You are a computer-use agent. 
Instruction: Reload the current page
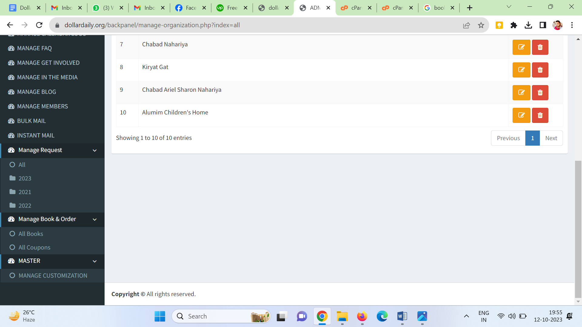[39, 25]
